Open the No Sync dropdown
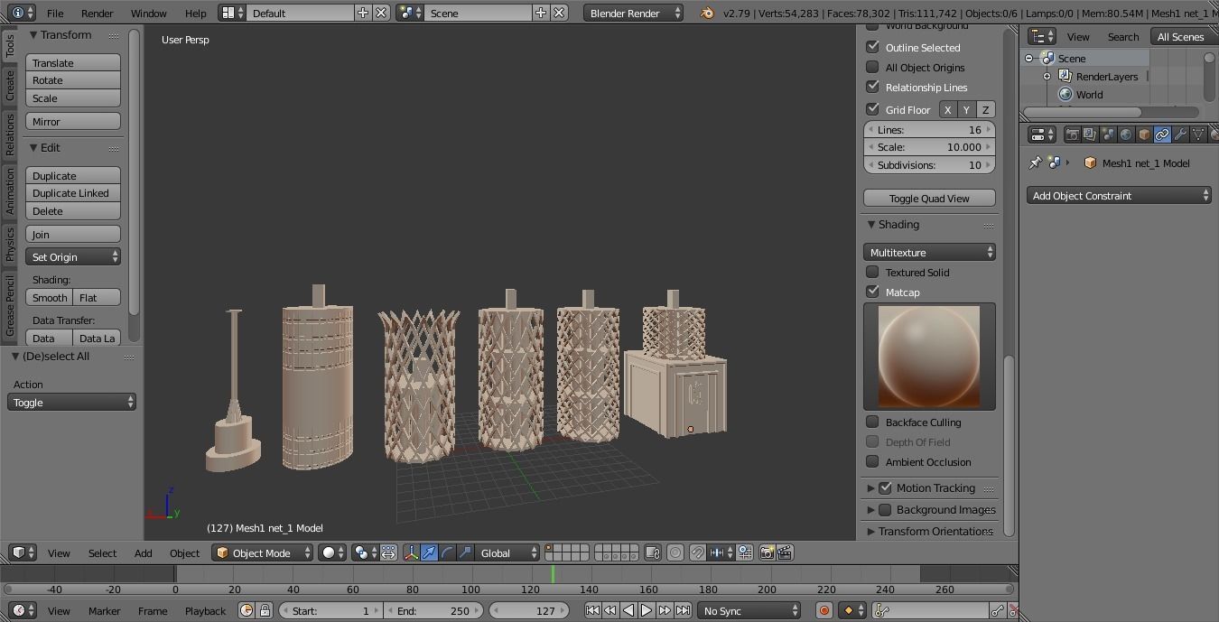 pos(749,610)
